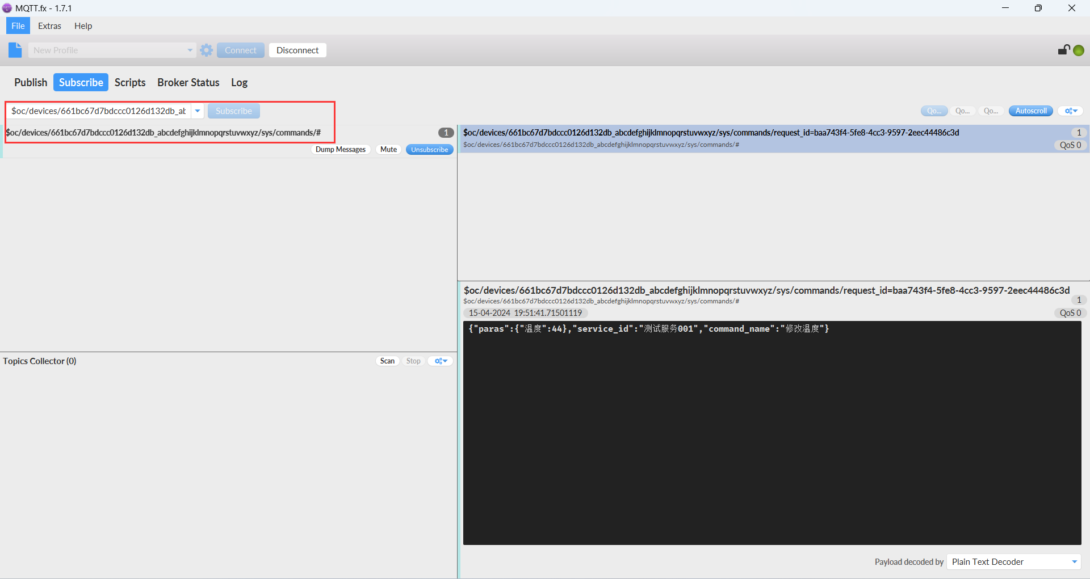Click the request_id topic heading in detail pane
This screenshot has width=1090, height=579.
point(766,290)
